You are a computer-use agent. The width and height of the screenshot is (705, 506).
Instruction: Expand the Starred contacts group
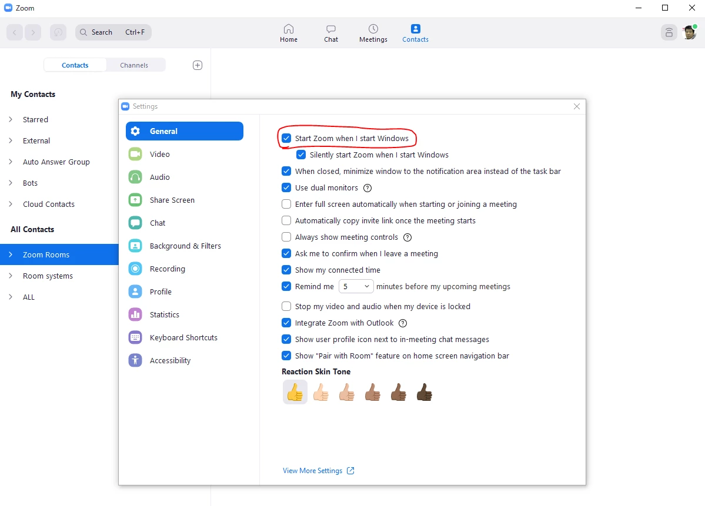11,119
